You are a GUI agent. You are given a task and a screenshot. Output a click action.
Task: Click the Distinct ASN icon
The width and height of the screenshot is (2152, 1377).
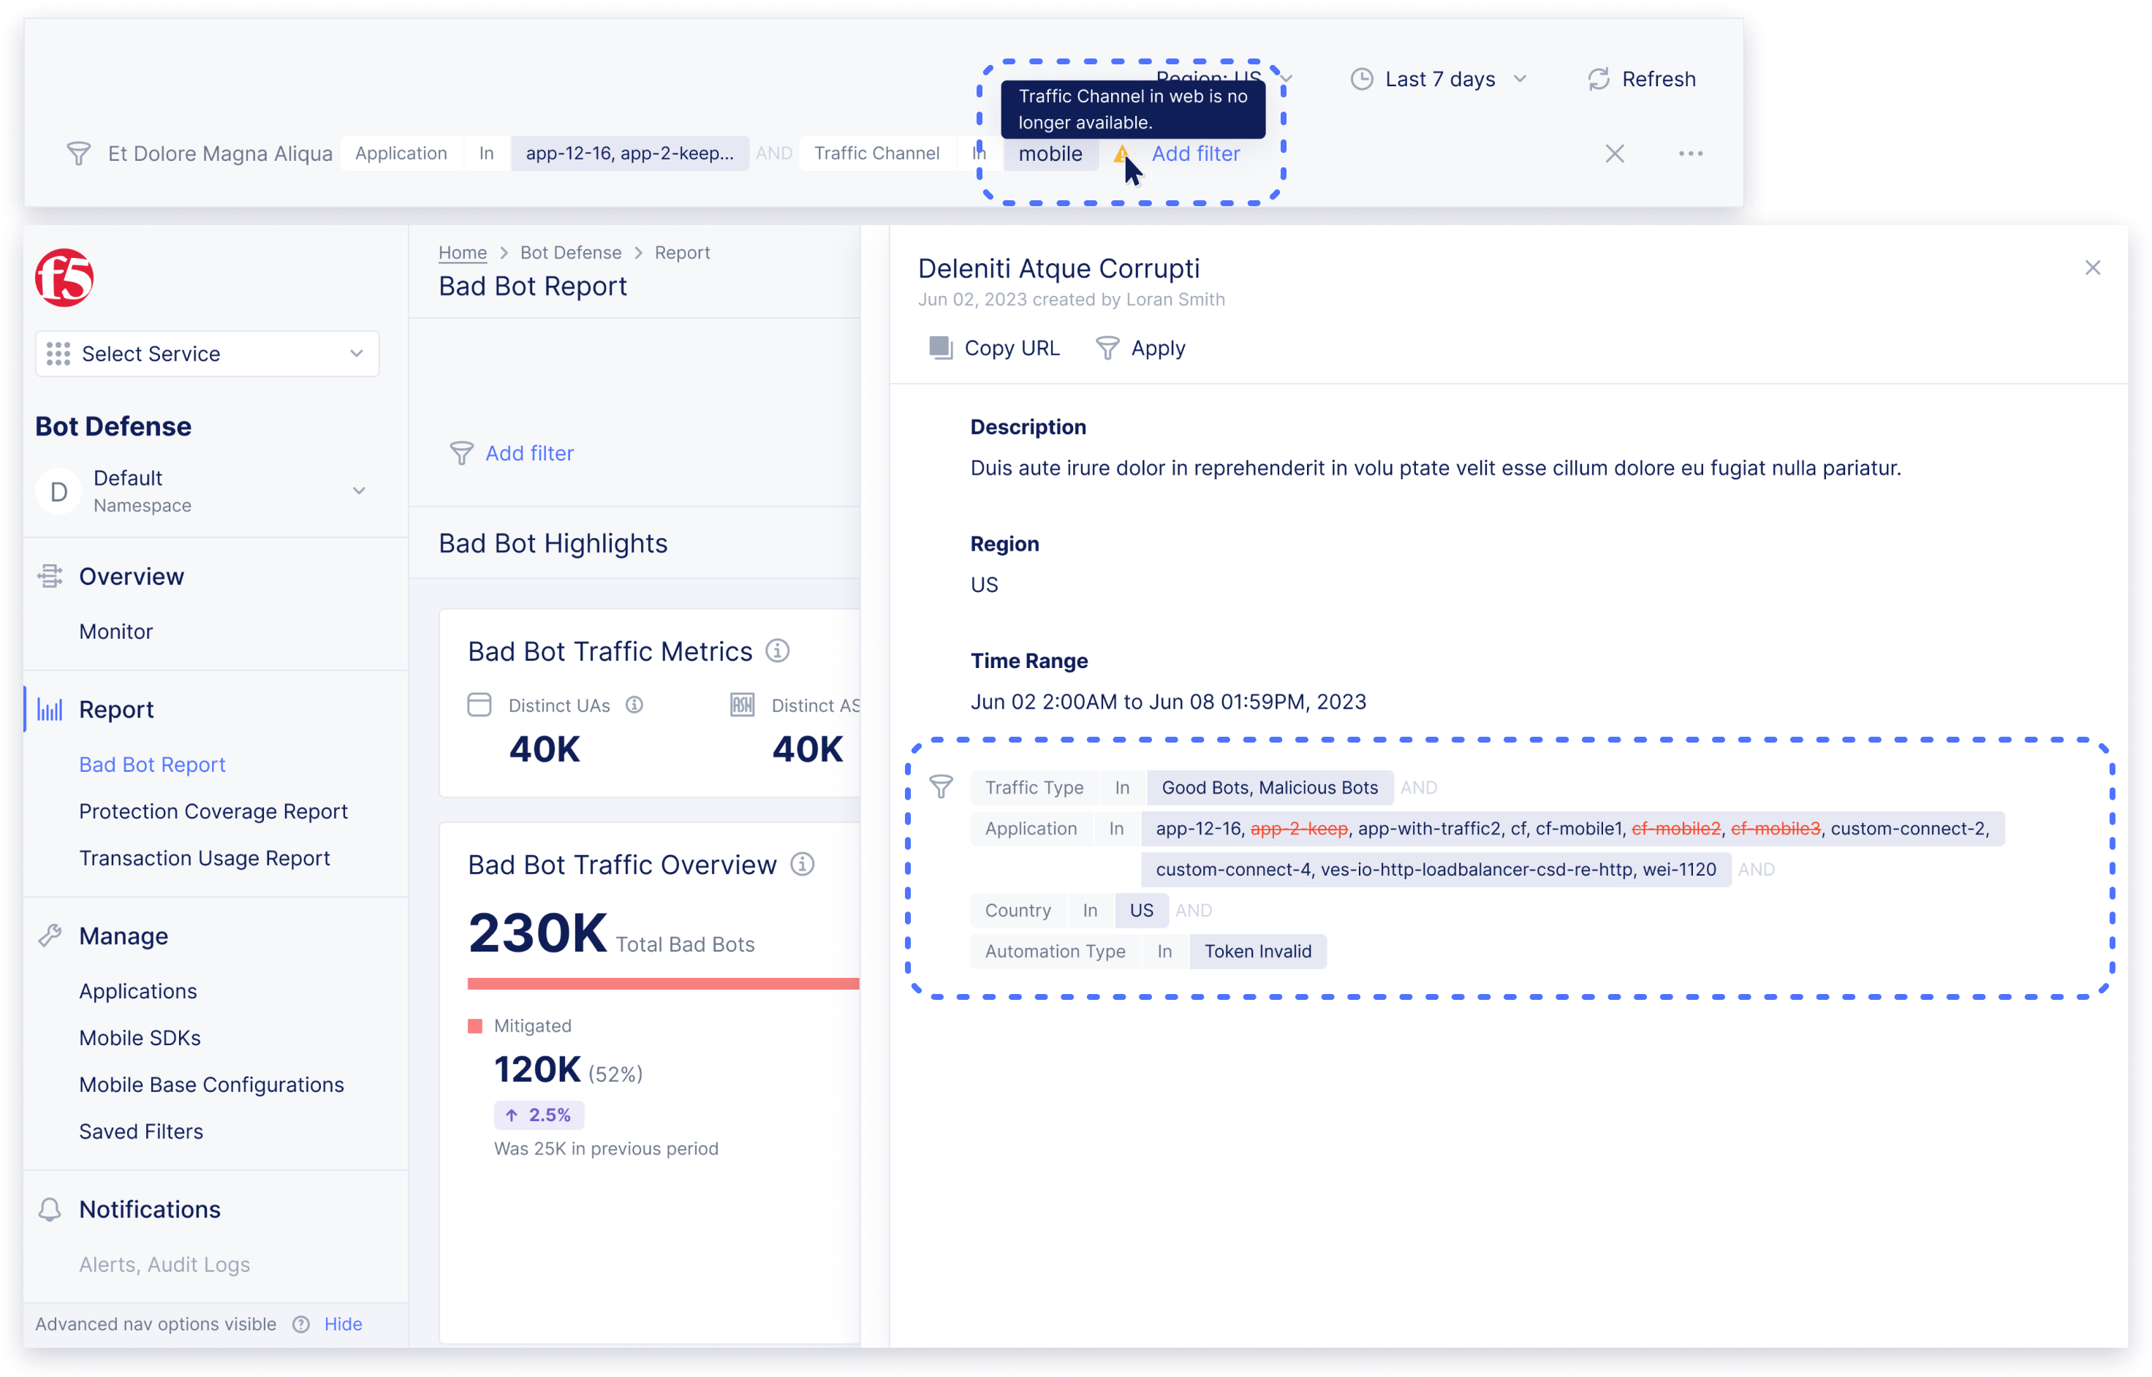(743, 705)
